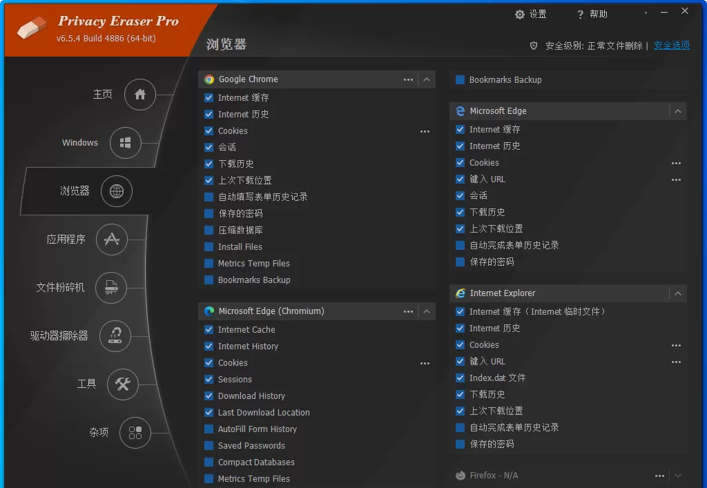Toggle Chrome Metrics Temp Files checkbox
Viewport: 707px width, 488px height.
(x=209, y=263)
